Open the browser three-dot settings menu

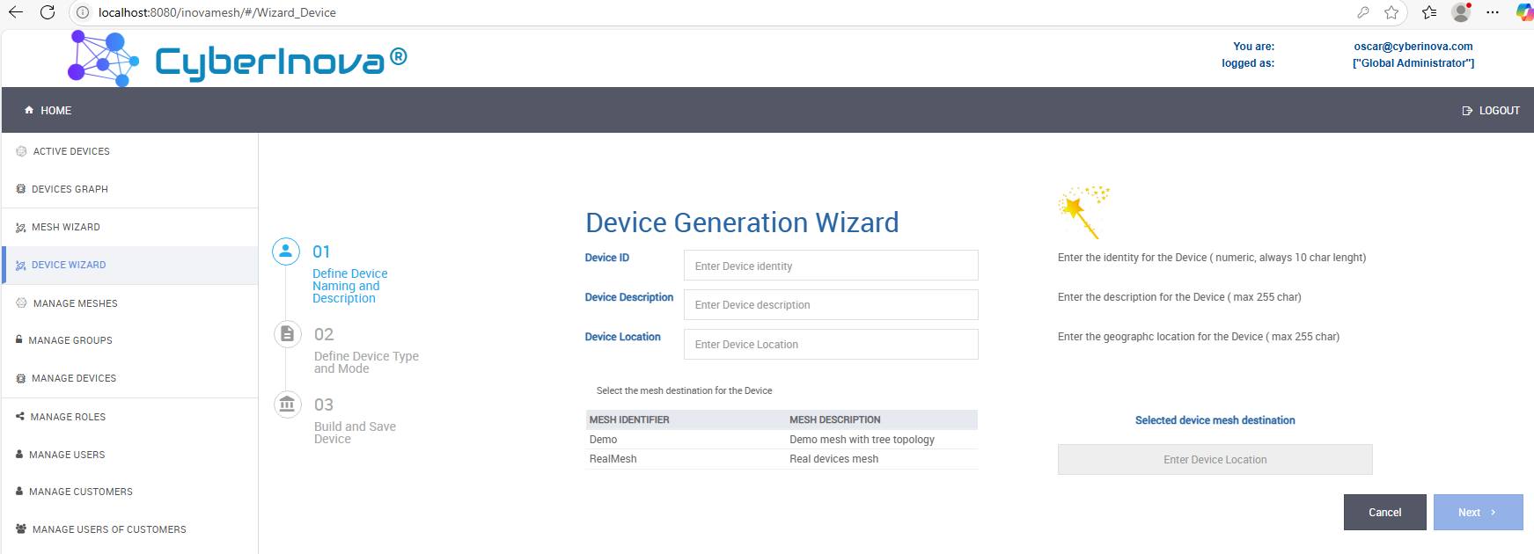[1493, 12]
